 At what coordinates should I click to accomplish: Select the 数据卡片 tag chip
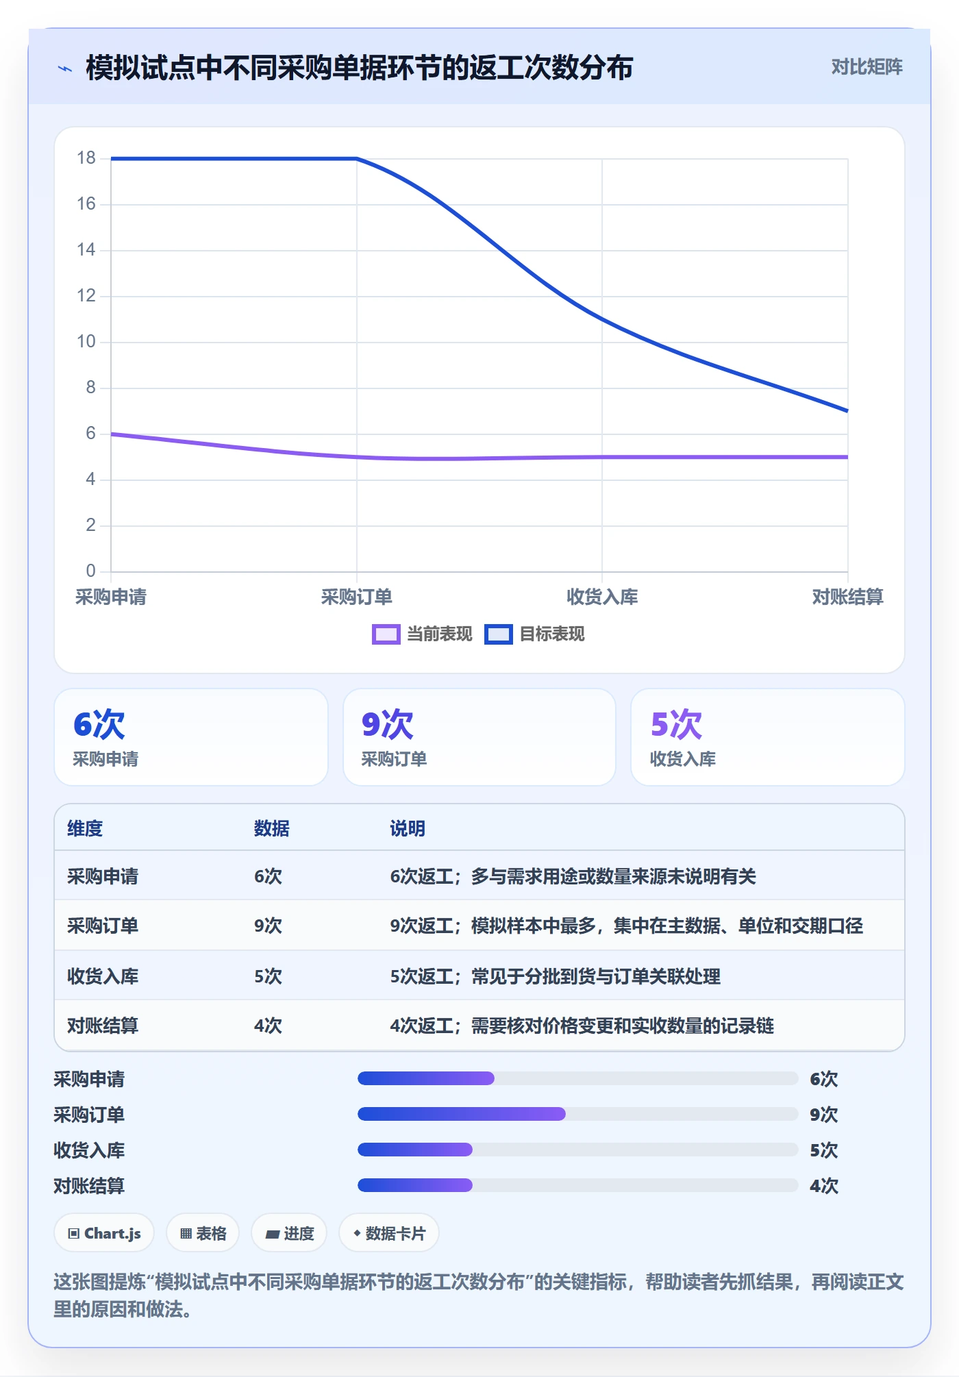389,1233
